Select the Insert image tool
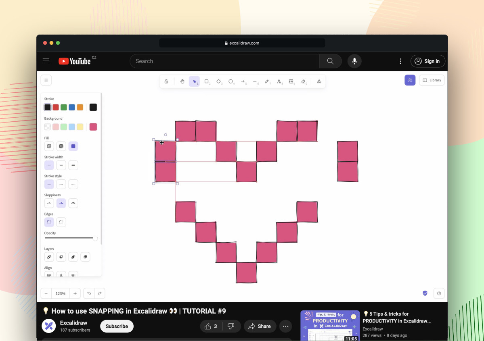The height and width of the screenshot is (341, 484). click(x=291, y=81)
